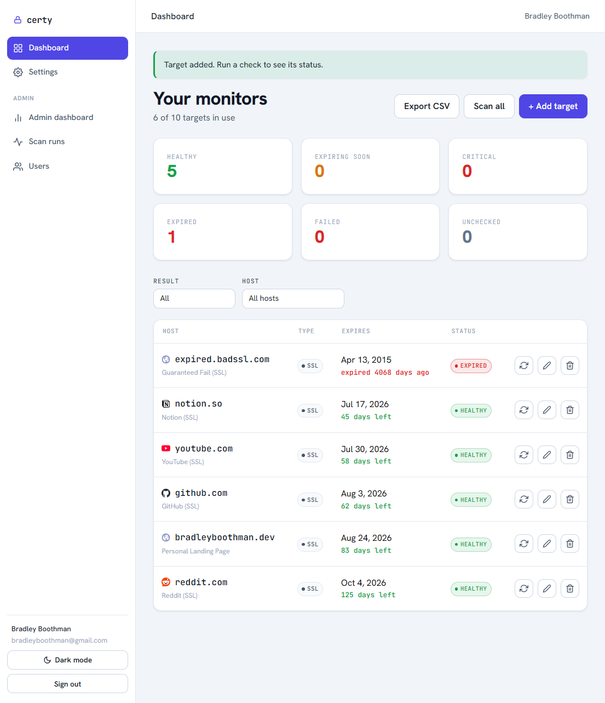
Task: Click HEALTHY badge in notion.so row
Action: tap(471, 410)
